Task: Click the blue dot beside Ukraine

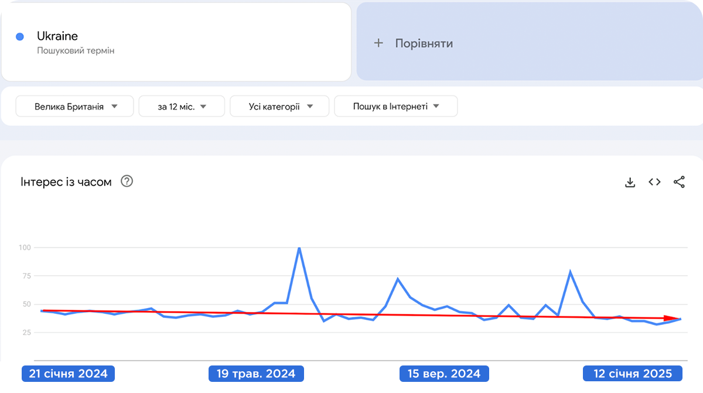Action: (x=20, y=37)
